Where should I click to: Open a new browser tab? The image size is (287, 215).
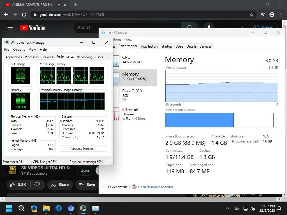pos(76,5)
